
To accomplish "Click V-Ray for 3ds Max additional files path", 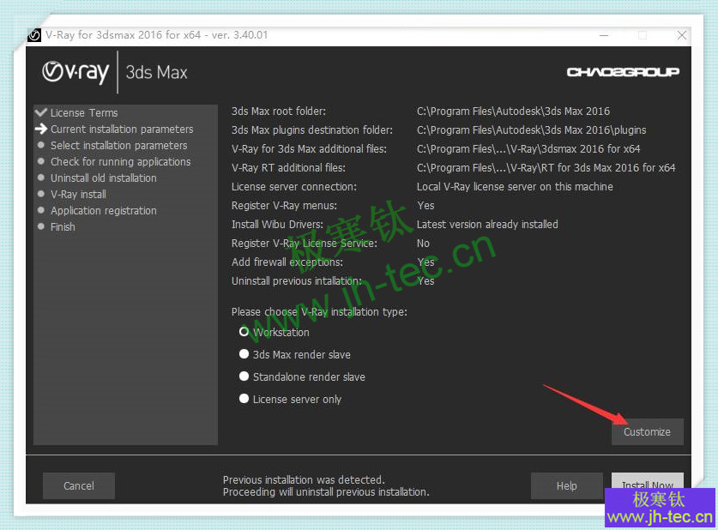I will pyautogui.click(x=528, y=148).
